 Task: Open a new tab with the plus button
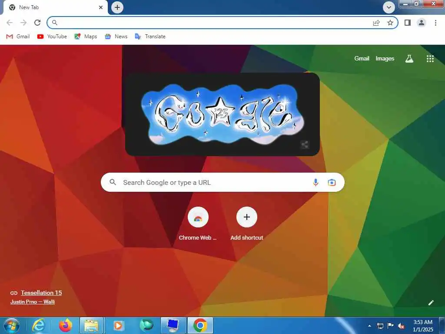[x=117, y=7]
